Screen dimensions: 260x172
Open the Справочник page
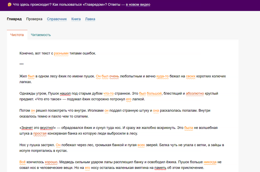tap(57, 19)
